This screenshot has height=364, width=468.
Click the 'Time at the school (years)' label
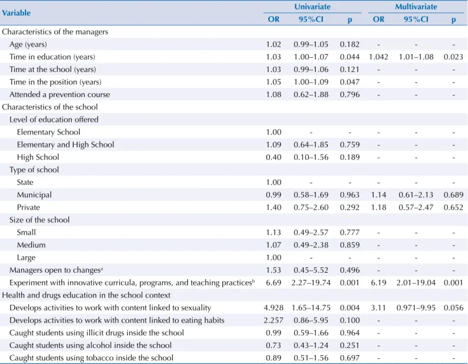(52, 70)
